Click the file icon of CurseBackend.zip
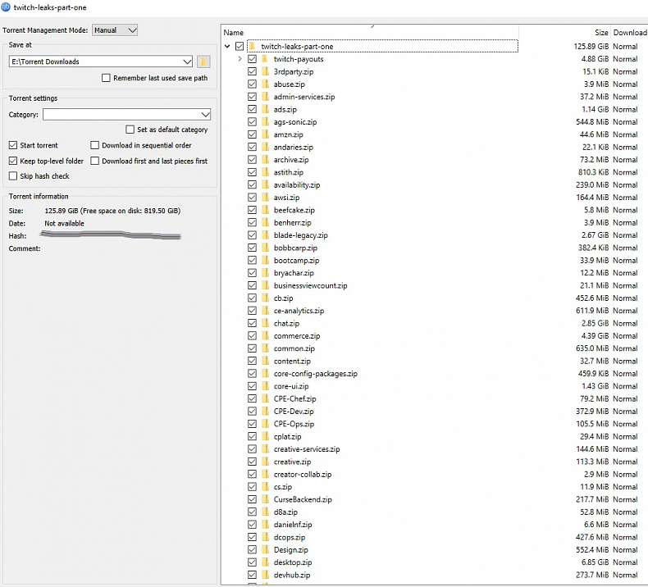 click(265, 499)
